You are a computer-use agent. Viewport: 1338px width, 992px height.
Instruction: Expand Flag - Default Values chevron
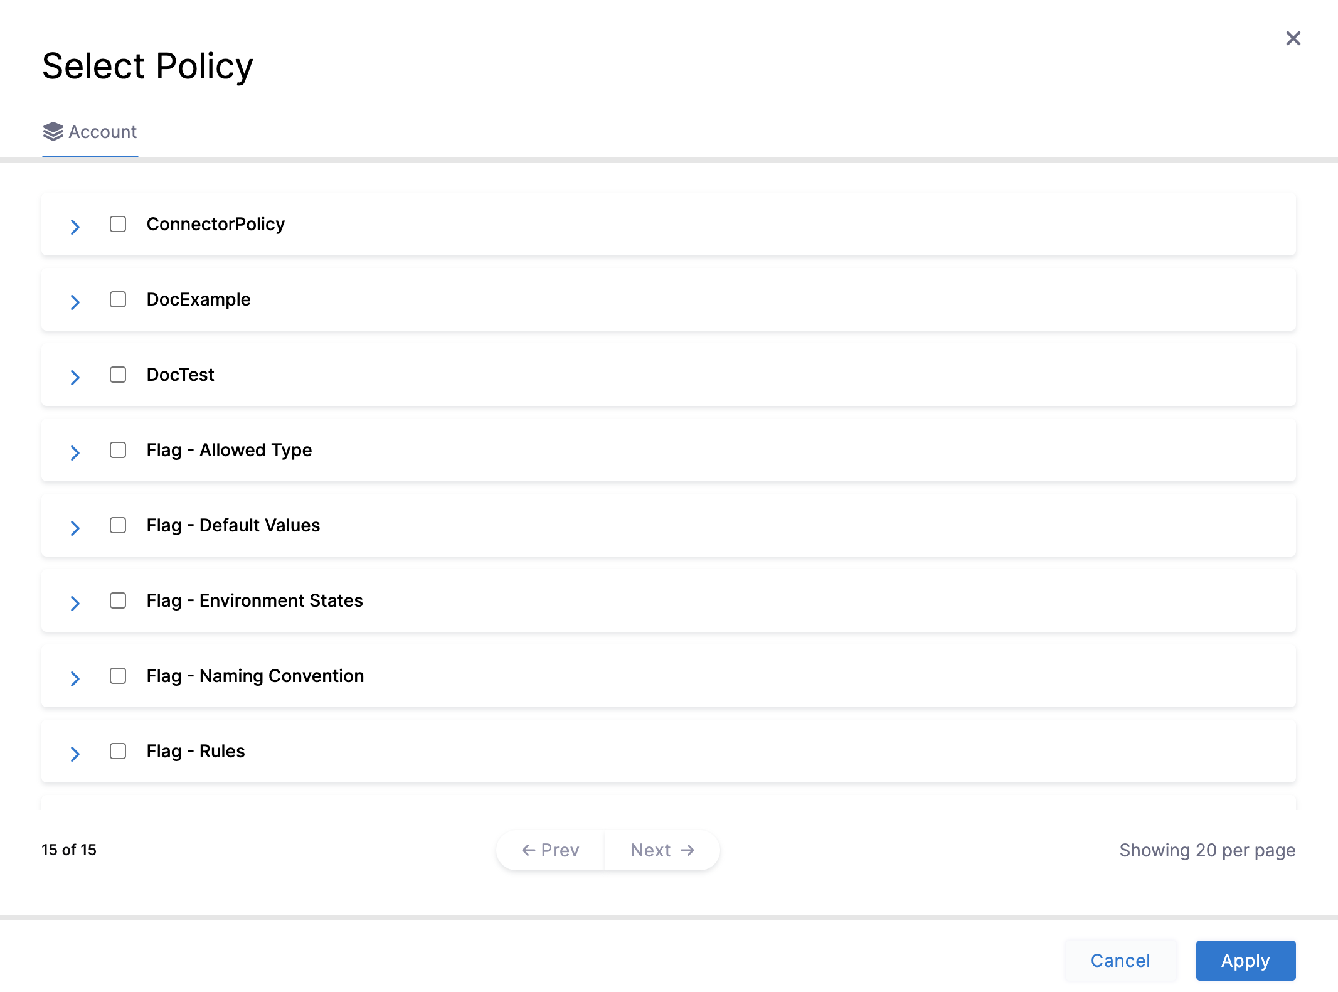75,528
